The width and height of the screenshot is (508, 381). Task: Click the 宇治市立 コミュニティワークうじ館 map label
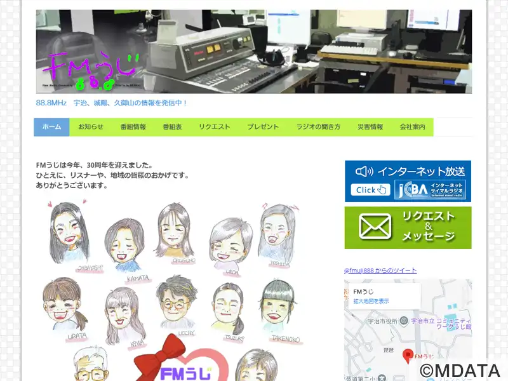tap(441, 324)
